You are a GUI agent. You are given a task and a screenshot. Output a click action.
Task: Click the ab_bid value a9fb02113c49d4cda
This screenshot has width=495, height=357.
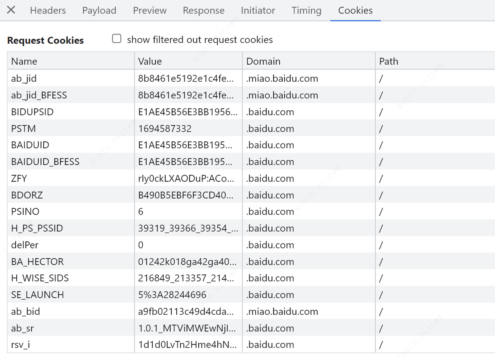186,311
